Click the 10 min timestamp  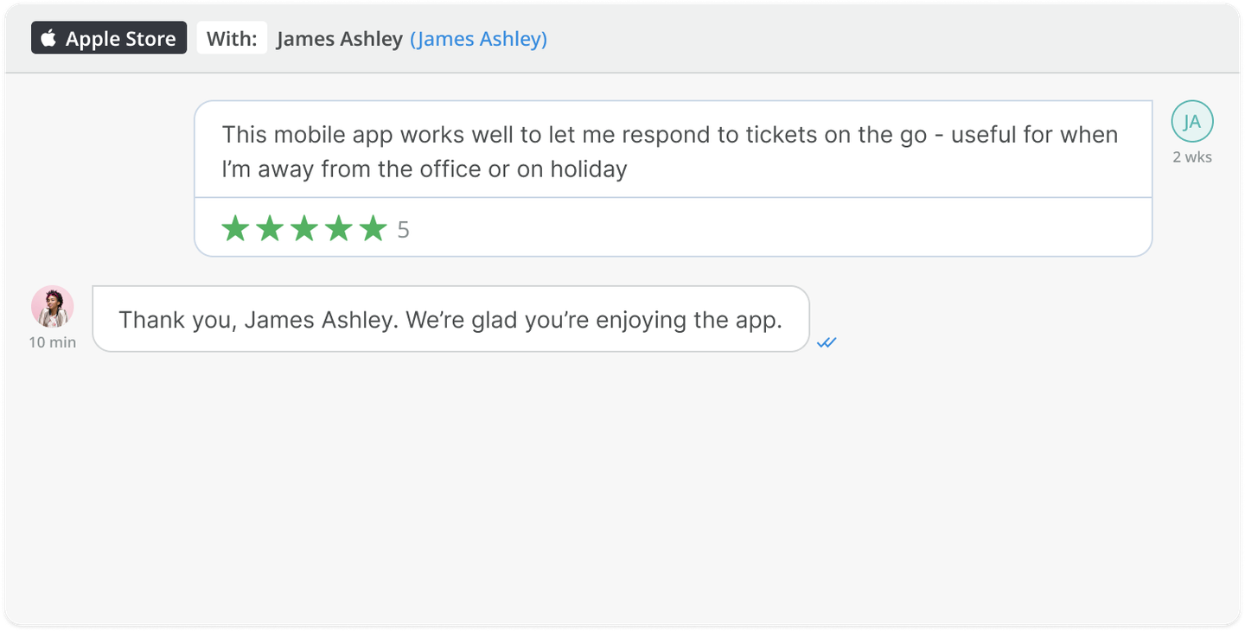[53, 342]
